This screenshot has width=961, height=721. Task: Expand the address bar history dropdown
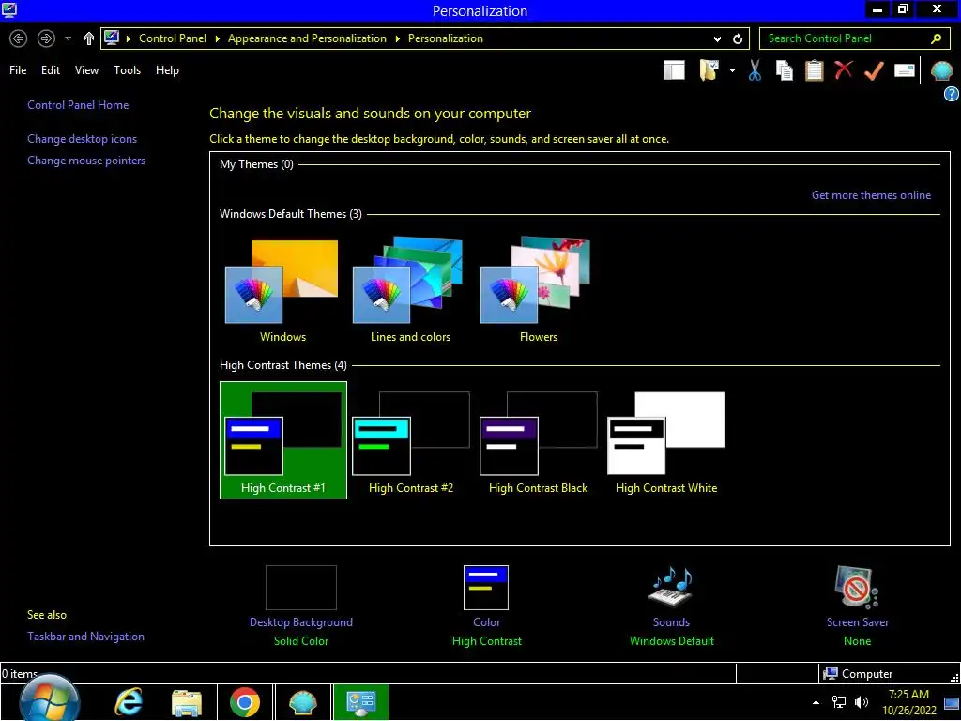coord(717,39)
